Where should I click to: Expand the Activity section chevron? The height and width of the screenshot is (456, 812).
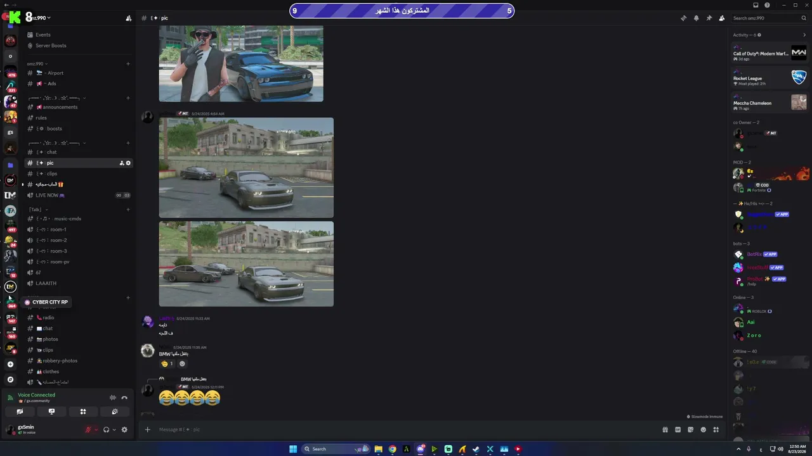coord(804,35)
